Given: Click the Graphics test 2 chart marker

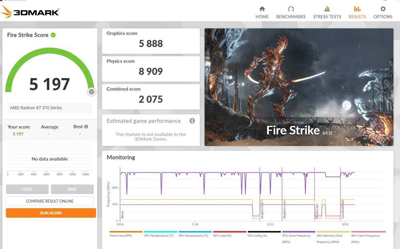Looking at the screenshot, I should [284, 209].
